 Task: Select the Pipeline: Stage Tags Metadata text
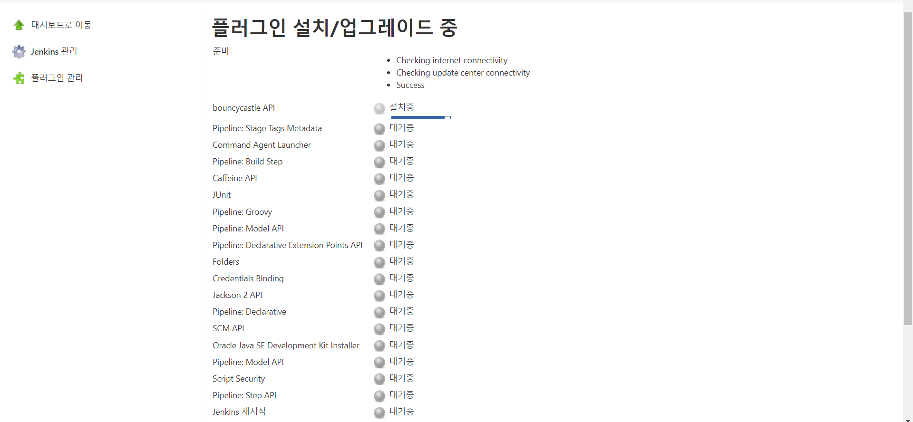click(x=267, y=128)
